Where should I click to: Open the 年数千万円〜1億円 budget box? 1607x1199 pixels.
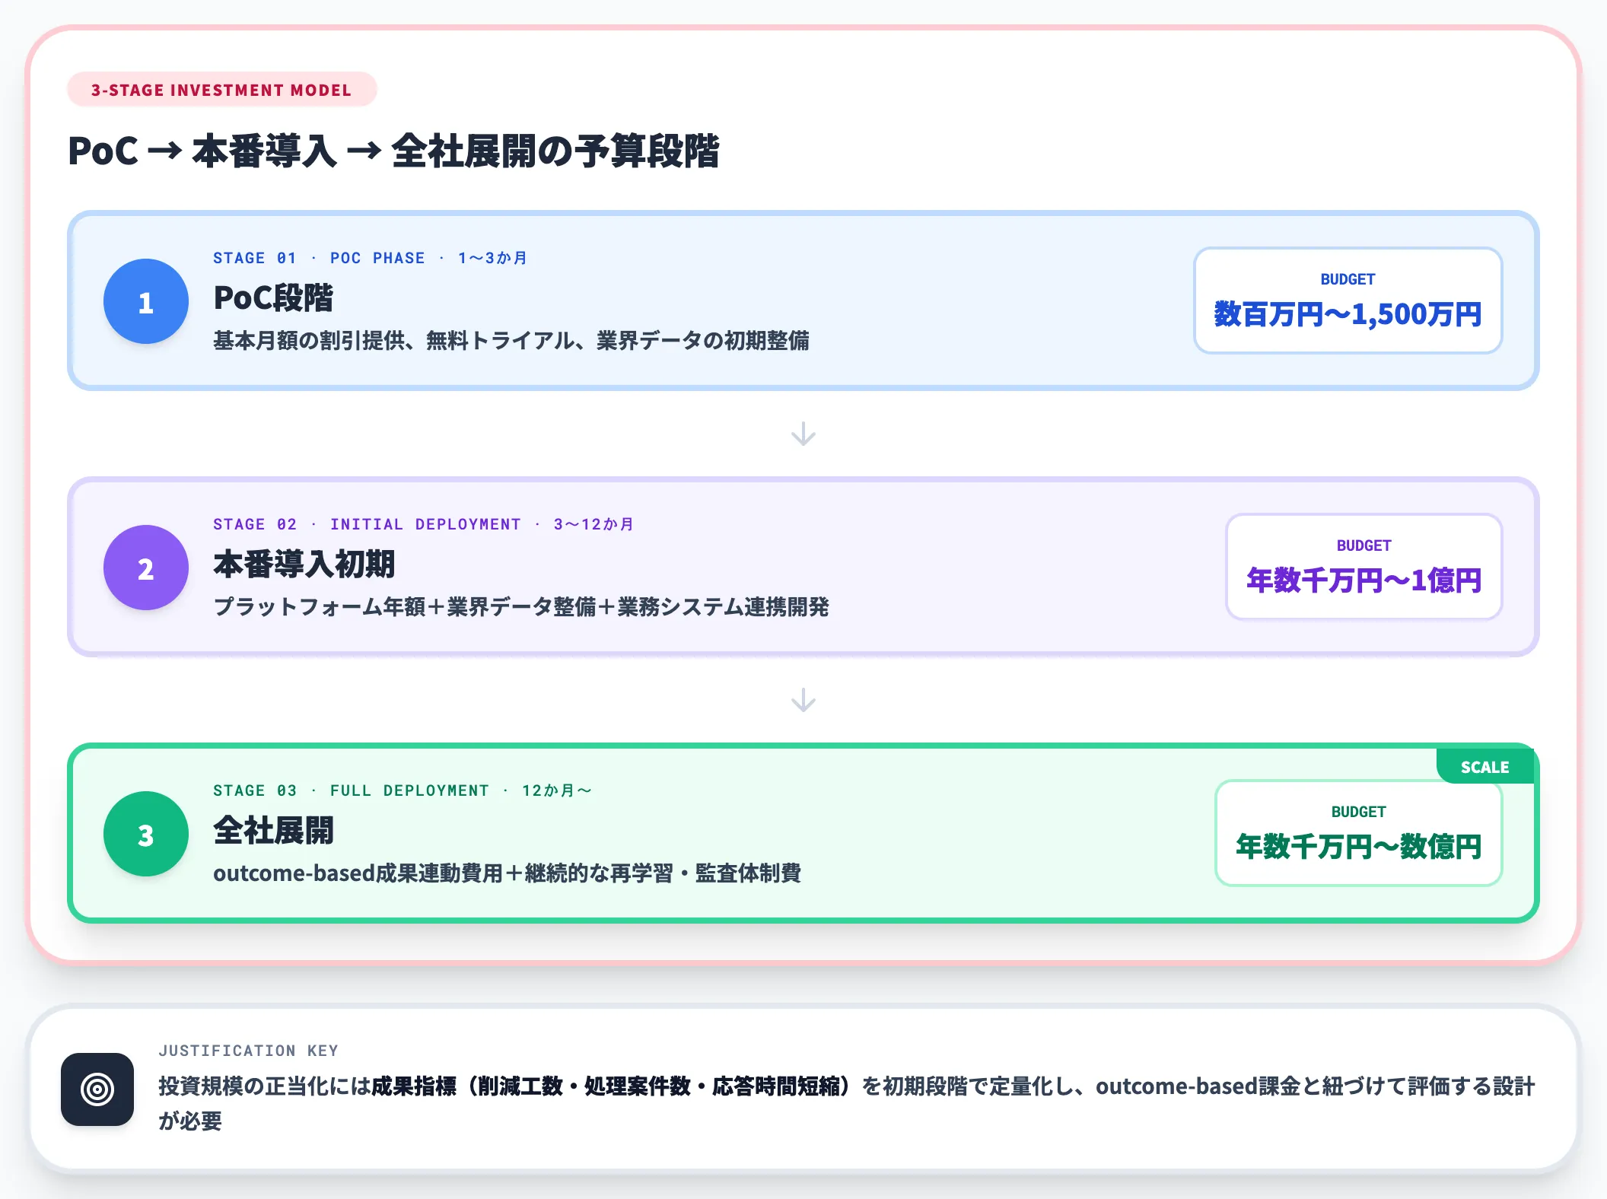click(x=1364, y=567)
